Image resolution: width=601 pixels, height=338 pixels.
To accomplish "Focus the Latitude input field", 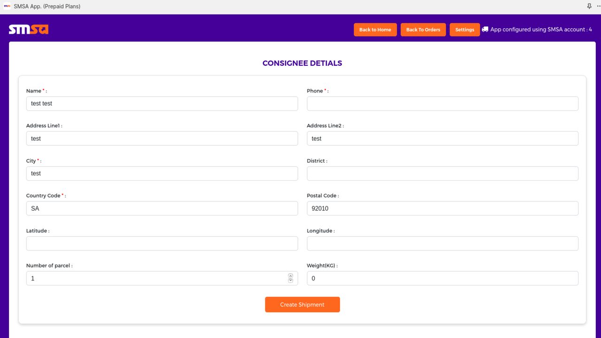I will (162, 243).
